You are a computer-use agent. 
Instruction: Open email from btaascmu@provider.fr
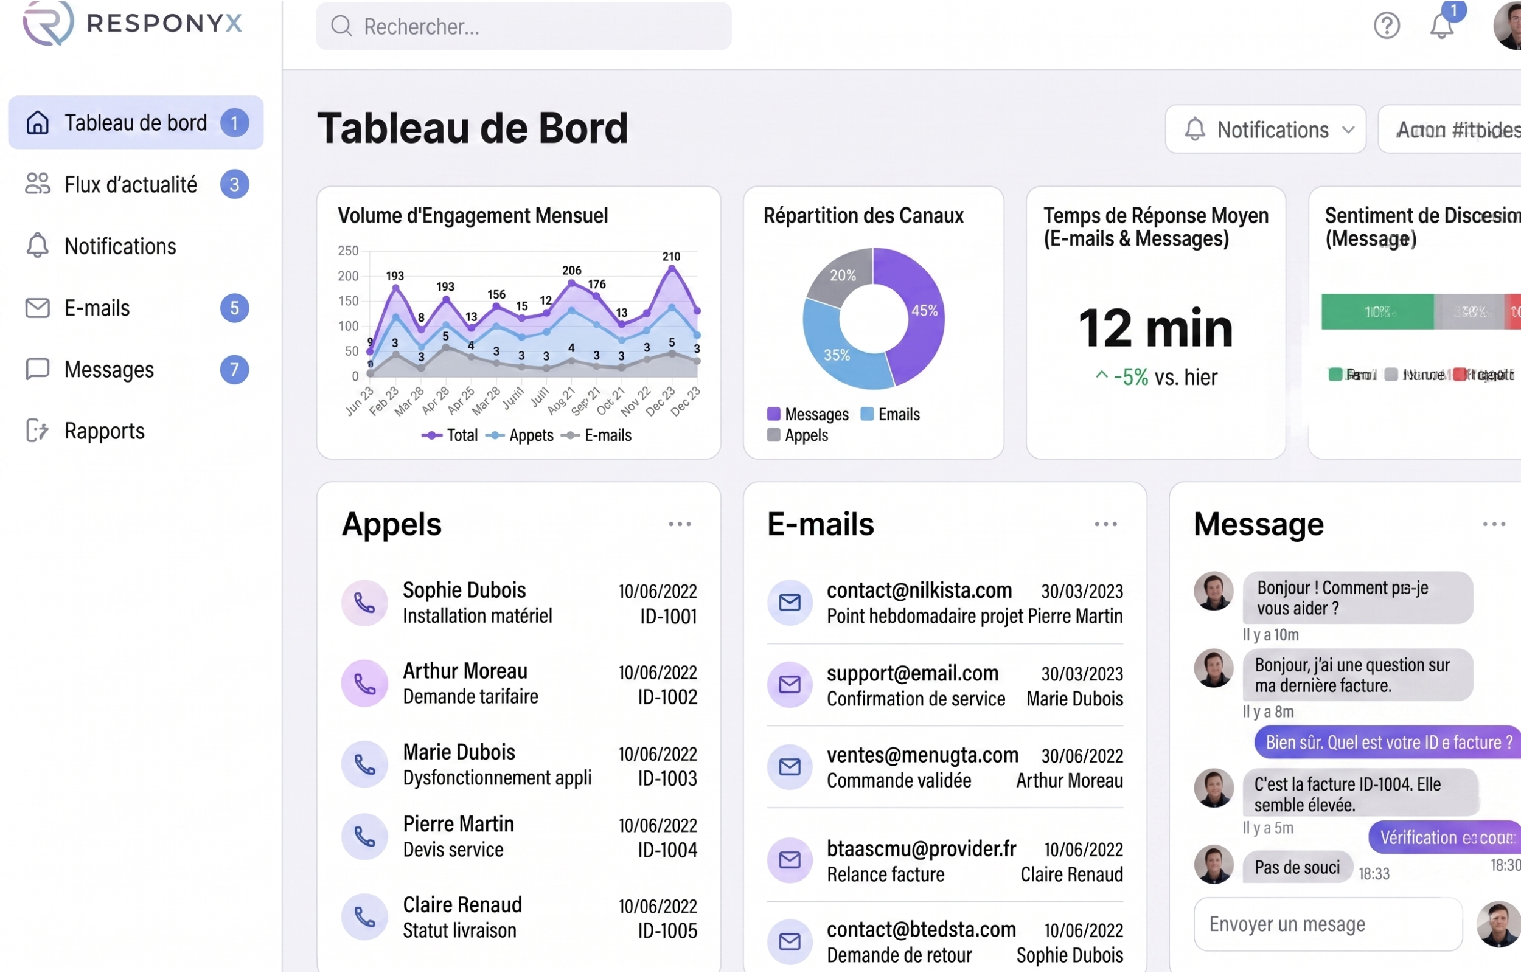click(945, 861)
